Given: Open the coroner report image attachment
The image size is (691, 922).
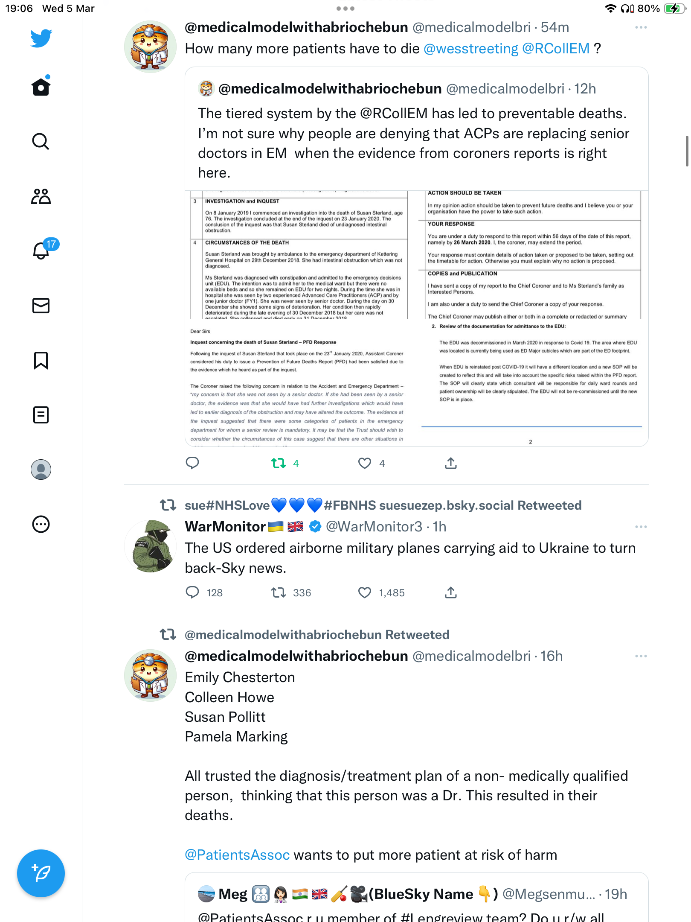Looking at the screenshot, I should coord(416,318).
